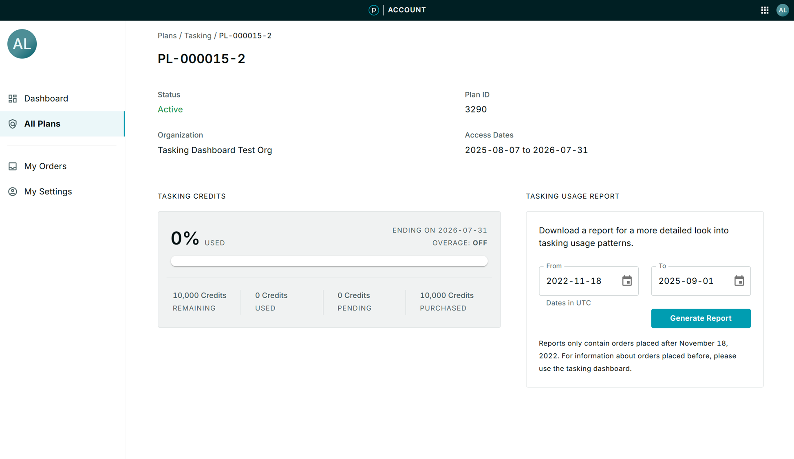Click the Planet logo in header
794x459 pixels.
(x=373, y=10)
